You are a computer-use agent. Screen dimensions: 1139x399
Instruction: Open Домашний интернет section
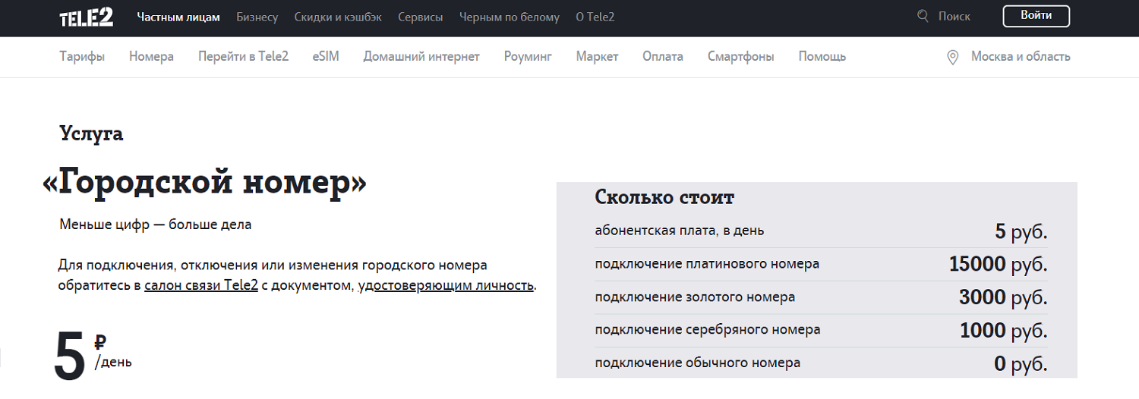point(421,56)
